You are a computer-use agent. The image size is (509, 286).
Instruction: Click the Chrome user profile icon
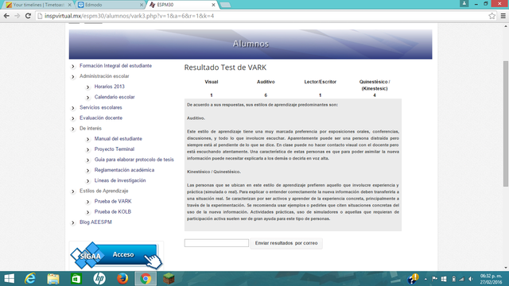pyautogui.click(x=464, y=3)
